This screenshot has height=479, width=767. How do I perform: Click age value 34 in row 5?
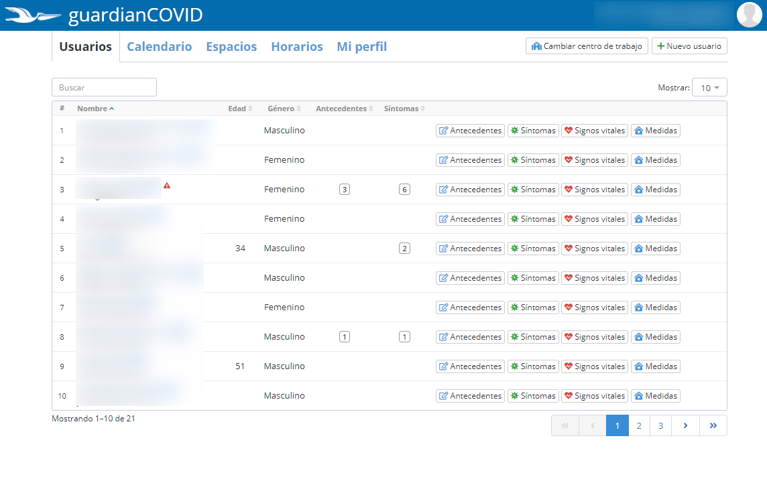(x=240, y=249)
